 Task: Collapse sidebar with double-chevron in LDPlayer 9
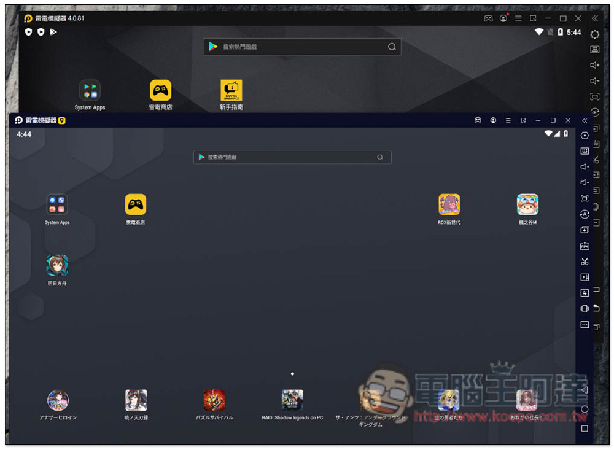(585, 120)
